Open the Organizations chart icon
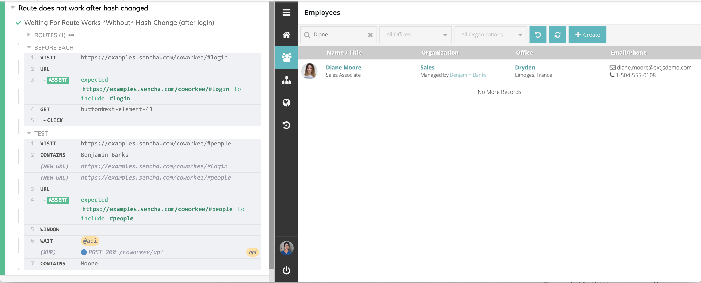The height and width of the screenshot is (283, 701). click(x=286, y=80)
